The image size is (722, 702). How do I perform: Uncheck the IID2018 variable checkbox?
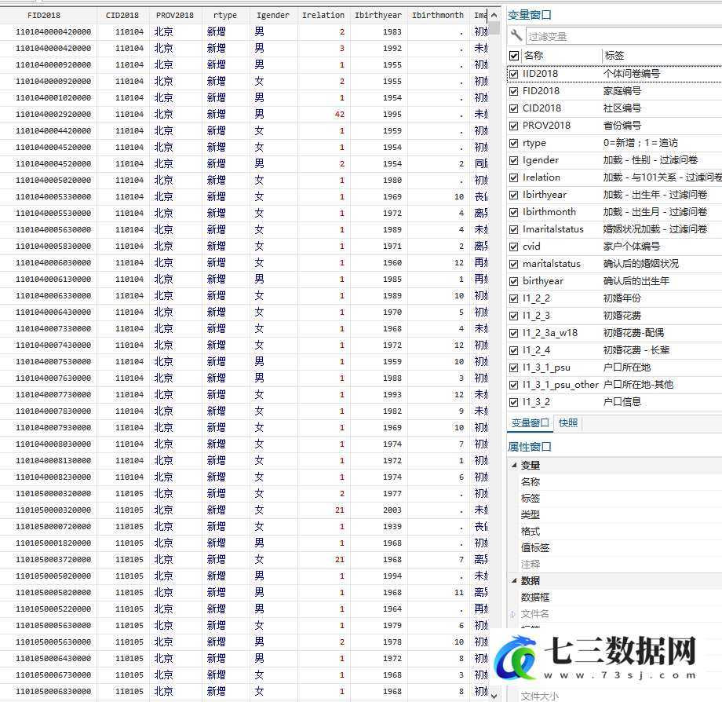point(514,74)
